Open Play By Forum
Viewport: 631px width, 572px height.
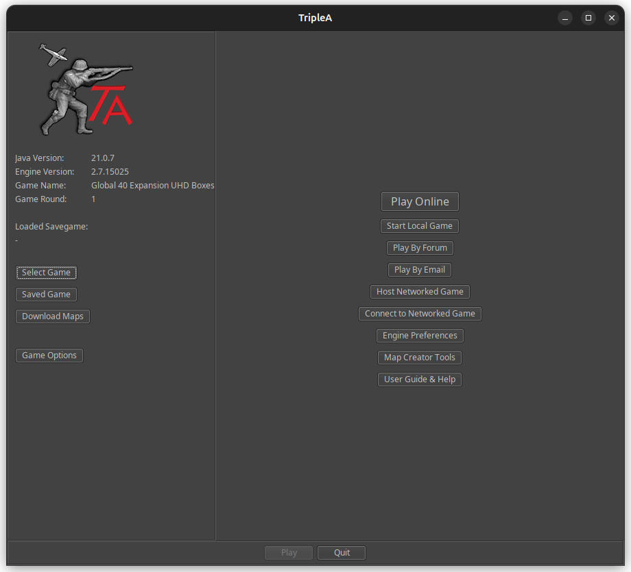pos(419,247)
